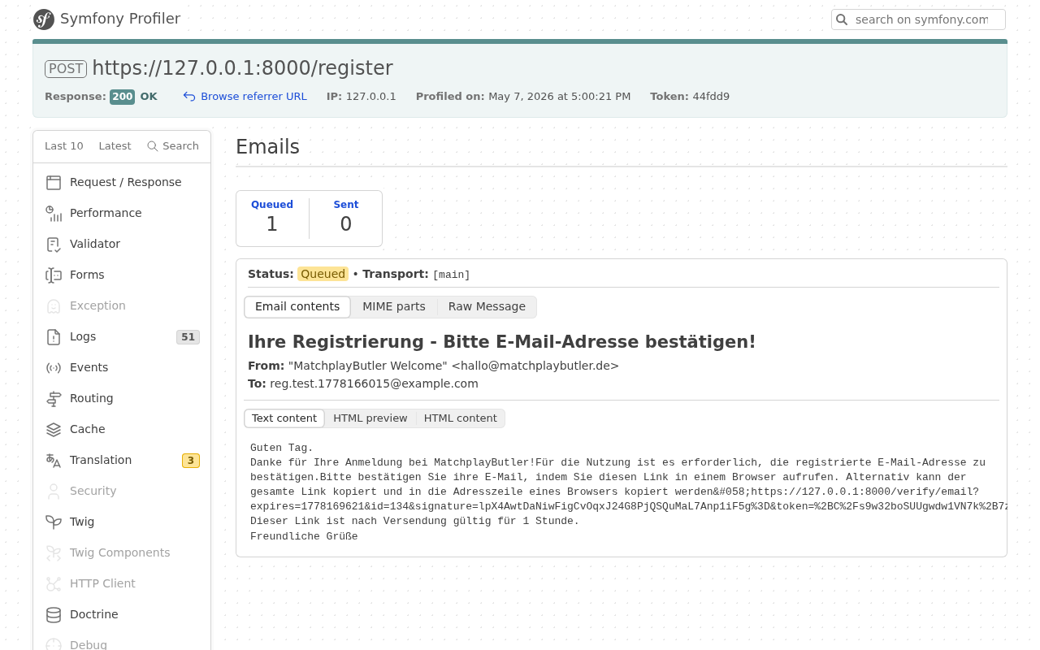Click the Translation language icon

pyautogui.click(x=54, y=461)
